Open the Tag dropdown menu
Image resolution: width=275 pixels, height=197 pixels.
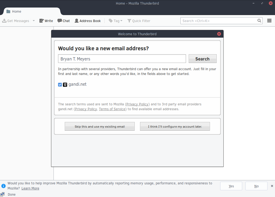(116, 21)
